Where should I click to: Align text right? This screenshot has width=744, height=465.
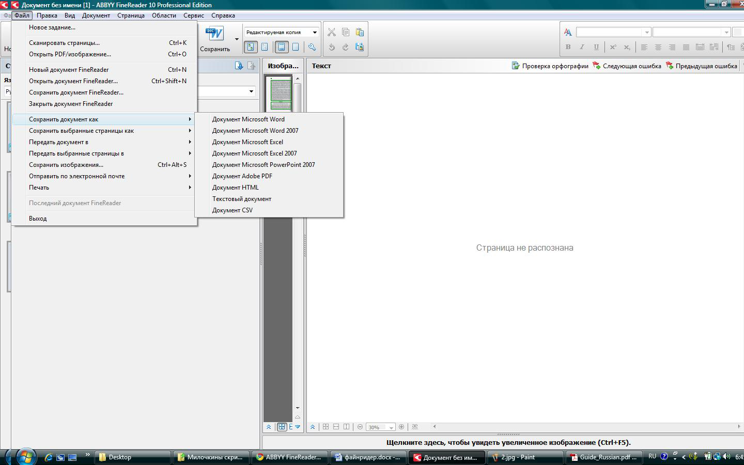(x=672, y=47)
